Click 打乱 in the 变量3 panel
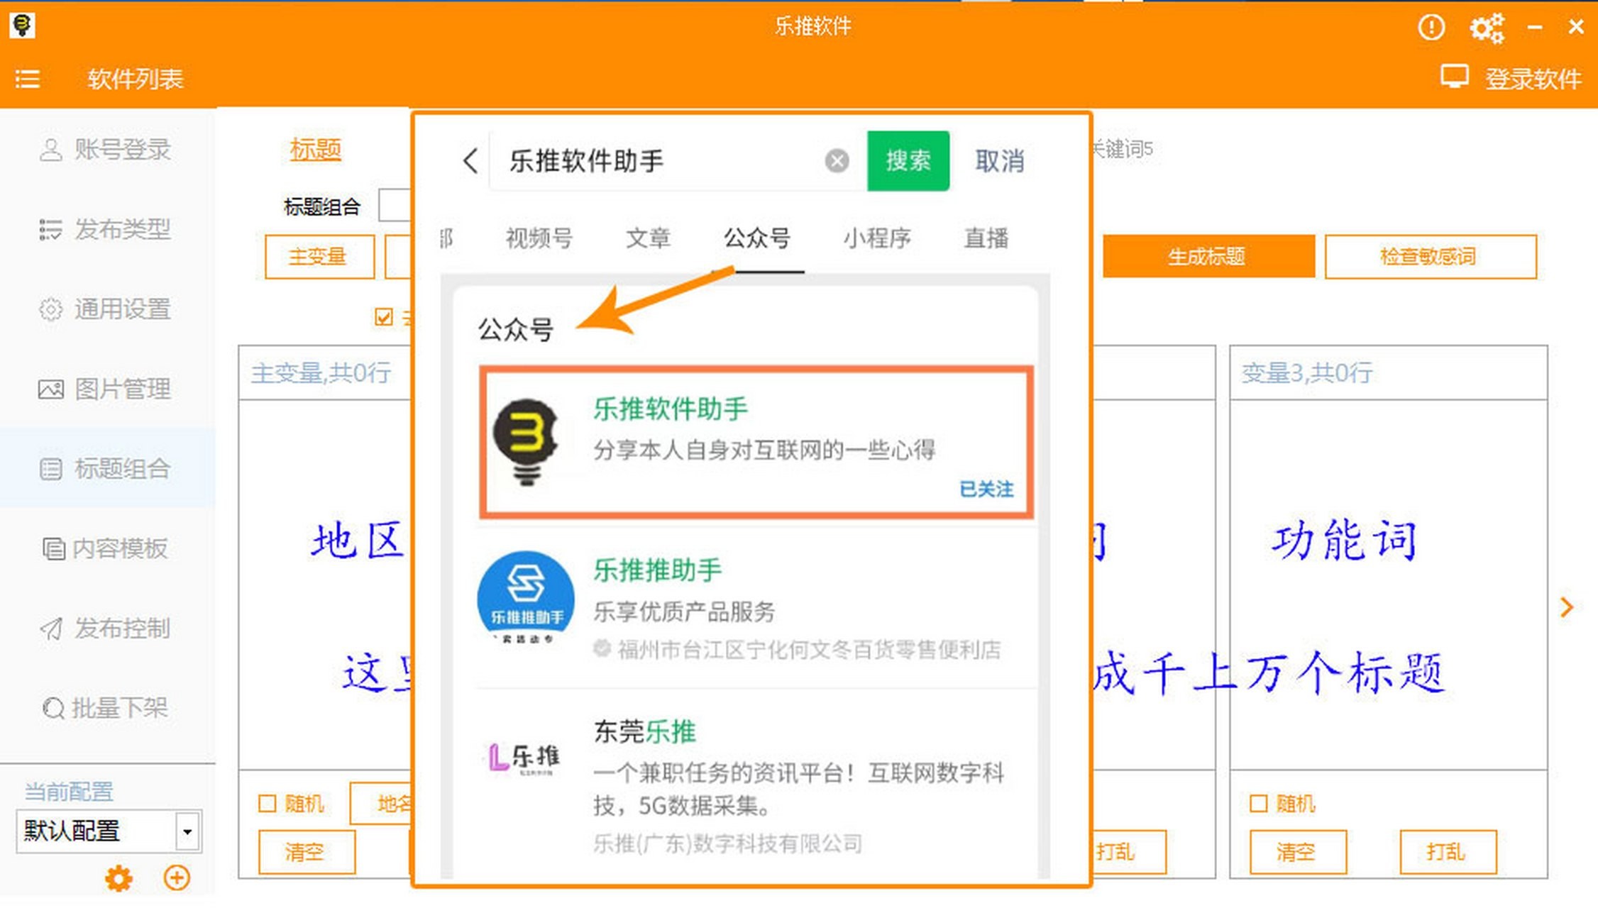Viewport: 1598px width, 908px height. 1448,851
